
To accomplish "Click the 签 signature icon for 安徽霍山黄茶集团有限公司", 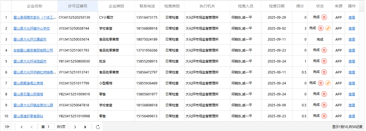I will (x=324, y=50).
